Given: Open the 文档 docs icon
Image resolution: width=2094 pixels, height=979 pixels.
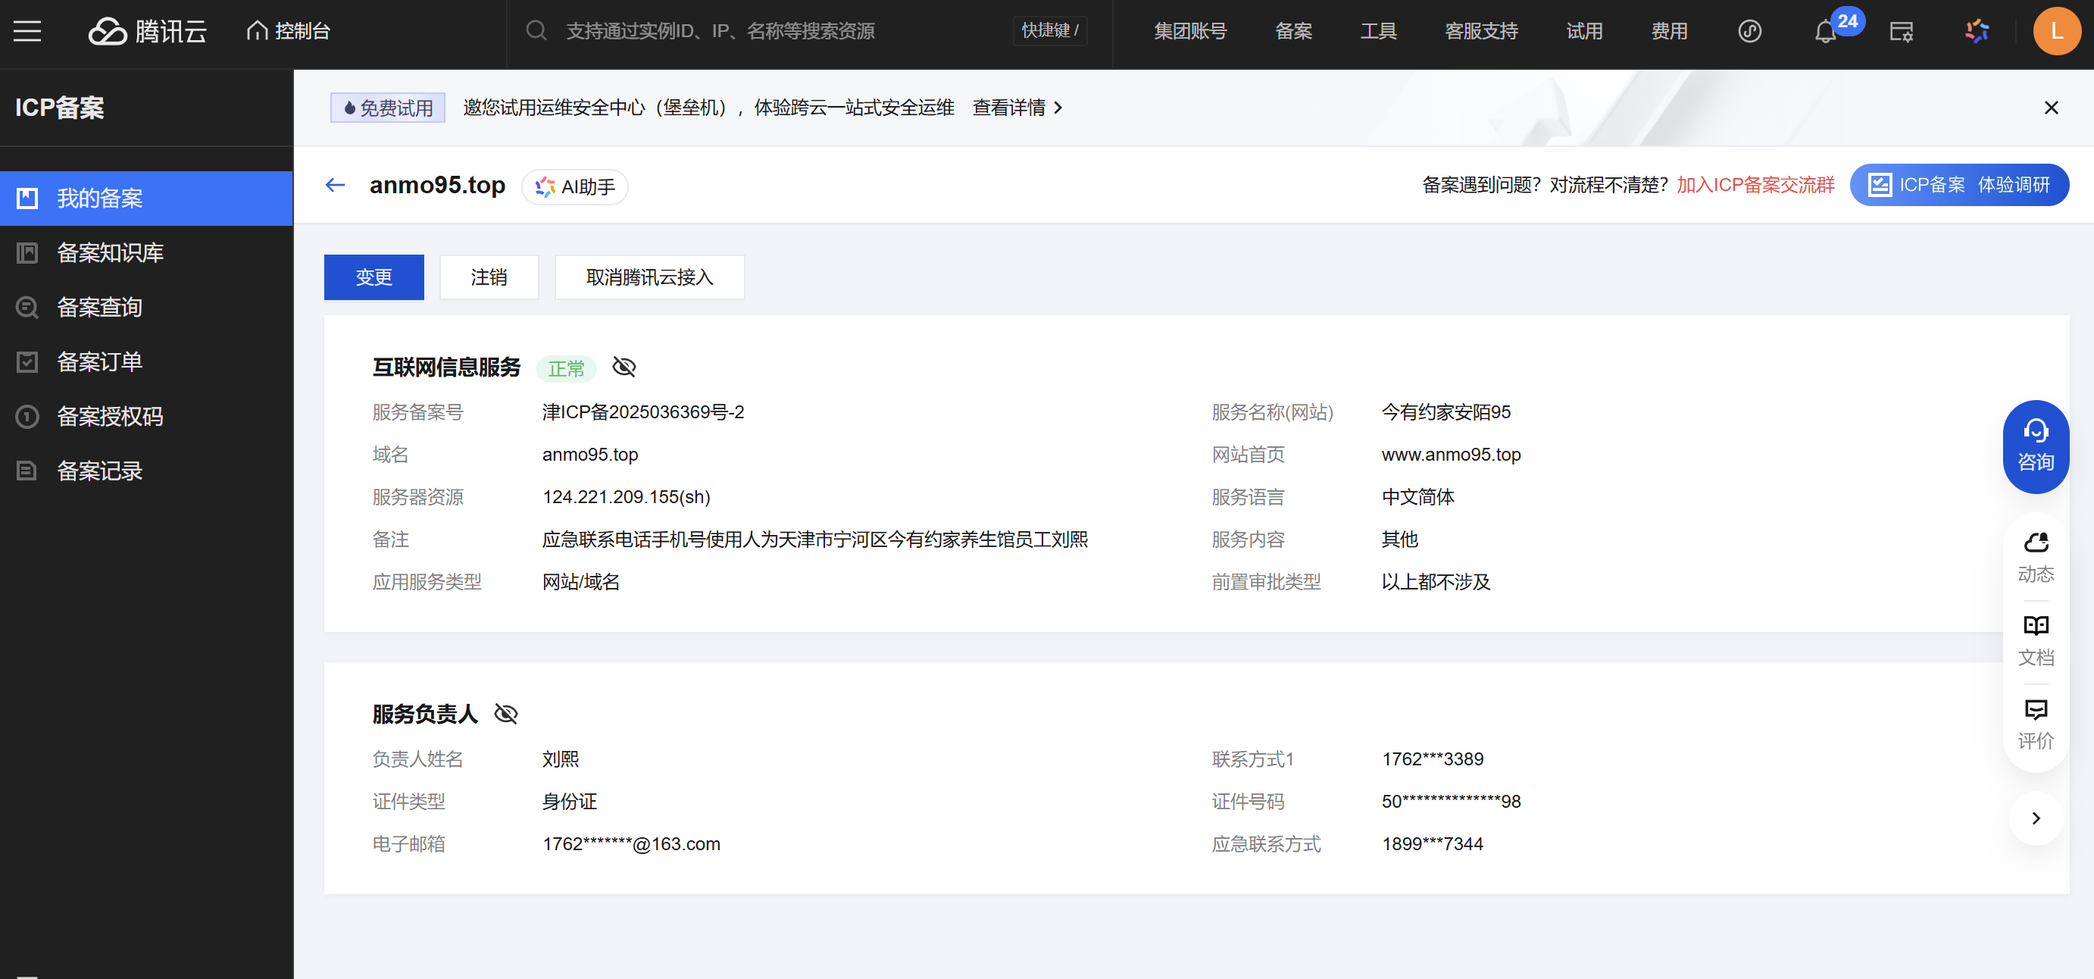Looking at the screenshot, I should point(2035,639).
